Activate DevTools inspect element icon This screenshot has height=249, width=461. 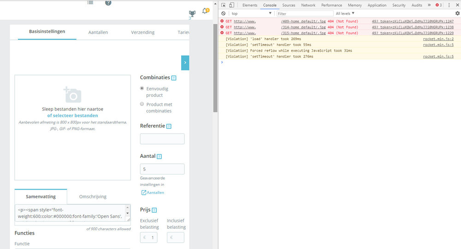coord(224,5)
